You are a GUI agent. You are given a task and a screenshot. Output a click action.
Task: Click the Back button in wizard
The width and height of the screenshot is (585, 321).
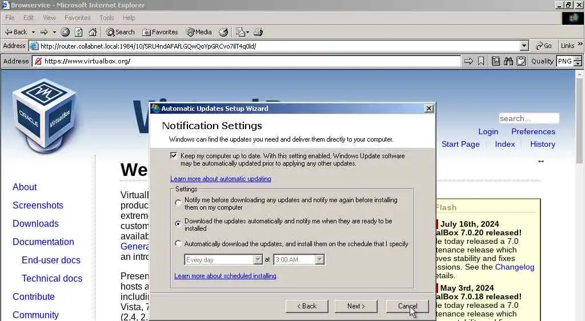pos(307,306)
